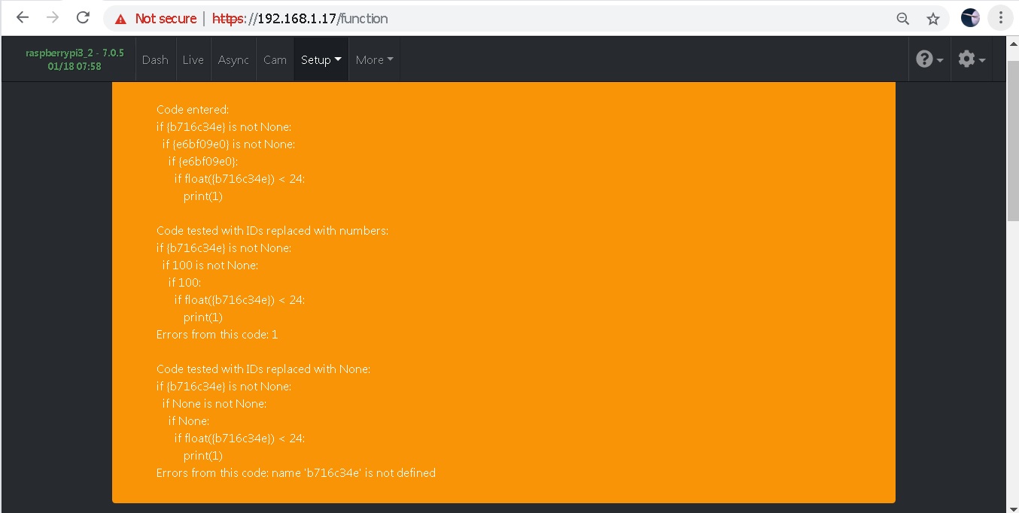Go back to the previous page

coord(23,18)
